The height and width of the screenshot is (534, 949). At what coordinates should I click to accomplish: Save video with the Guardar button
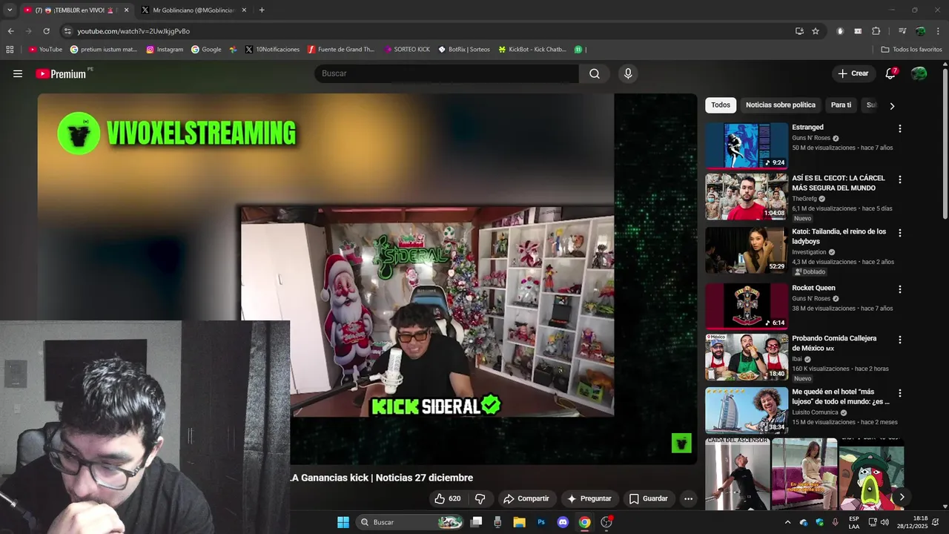click(x=649, y=498)
